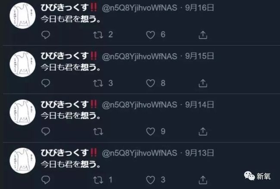The width and height of the screenshot is (280, 189).
Task: Retweet the 9月16日 tweet
Action: (x=98, y=35)
